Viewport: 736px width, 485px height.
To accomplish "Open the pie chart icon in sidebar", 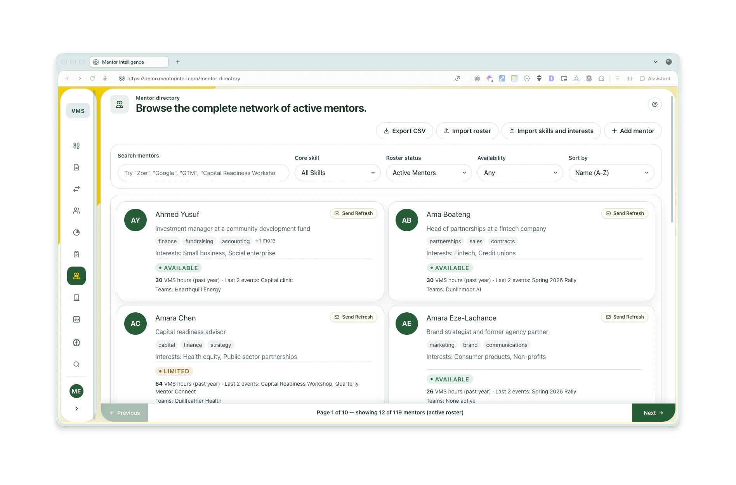I will 76,232.
